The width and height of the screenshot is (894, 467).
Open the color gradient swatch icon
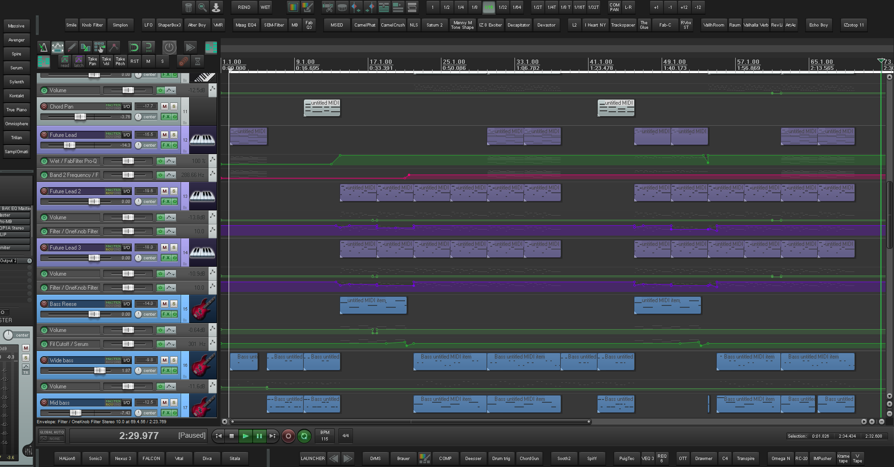point(293,7)
